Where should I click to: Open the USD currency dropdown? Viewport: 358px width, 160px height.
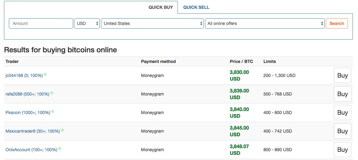click(87, 23)
